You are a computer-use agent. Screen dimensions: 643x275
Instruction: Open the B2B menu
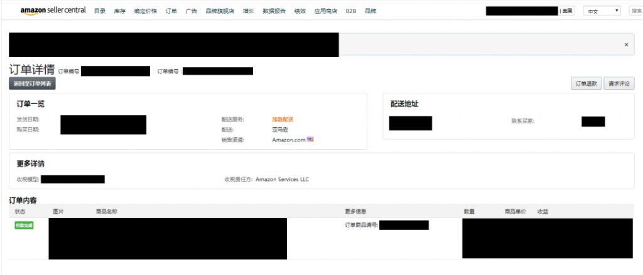coord(351,11)
